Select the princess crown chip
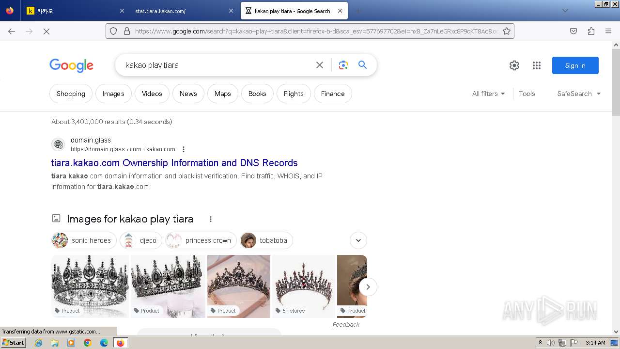 (x=201, y=240)
